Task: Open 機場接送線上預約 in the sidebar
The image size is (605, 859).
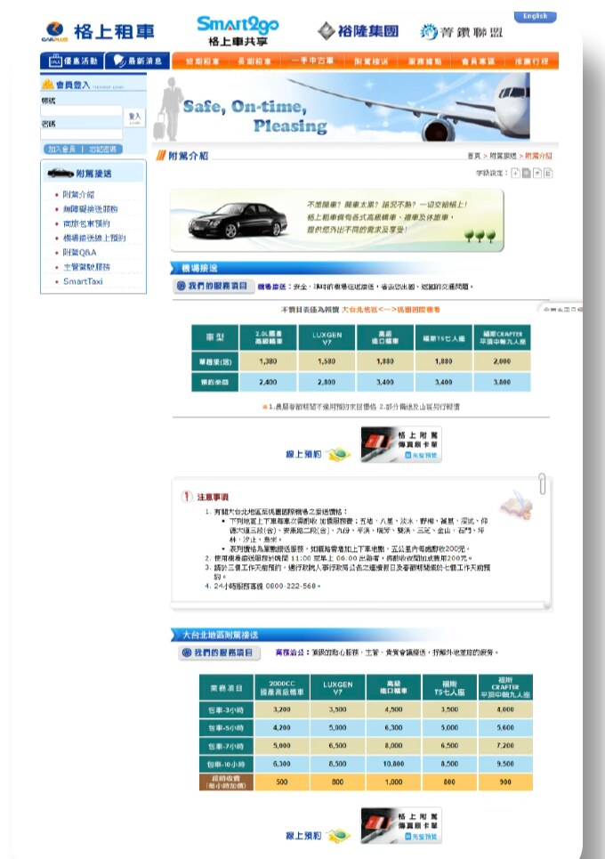Action: (x=94, y=238)
